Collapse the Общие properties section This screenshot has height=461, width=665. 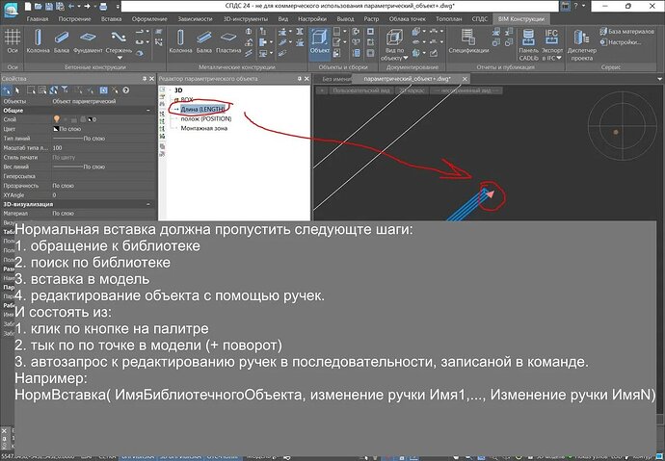pyautogui.click(x=149, y=109)
